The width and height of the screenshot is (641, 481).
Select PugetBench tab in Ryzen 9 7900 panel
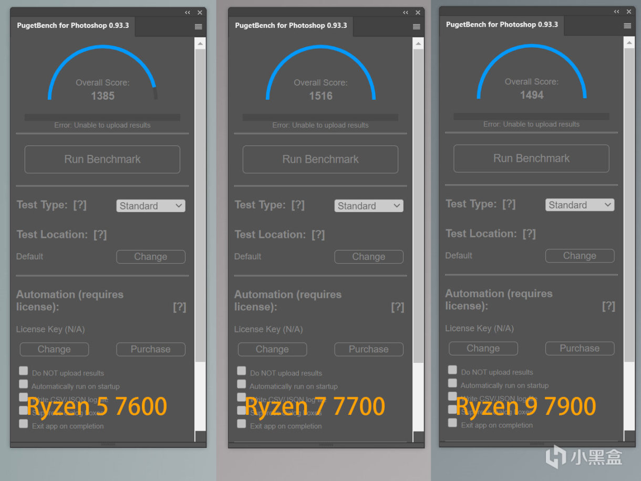pyautogui.click(x=502, y=25)
